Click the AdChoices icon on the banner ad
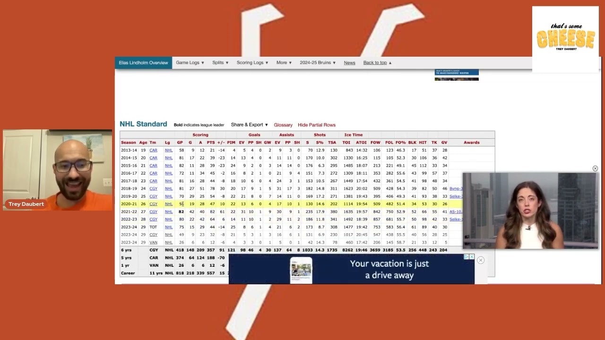605x340 pixels. 467,257
